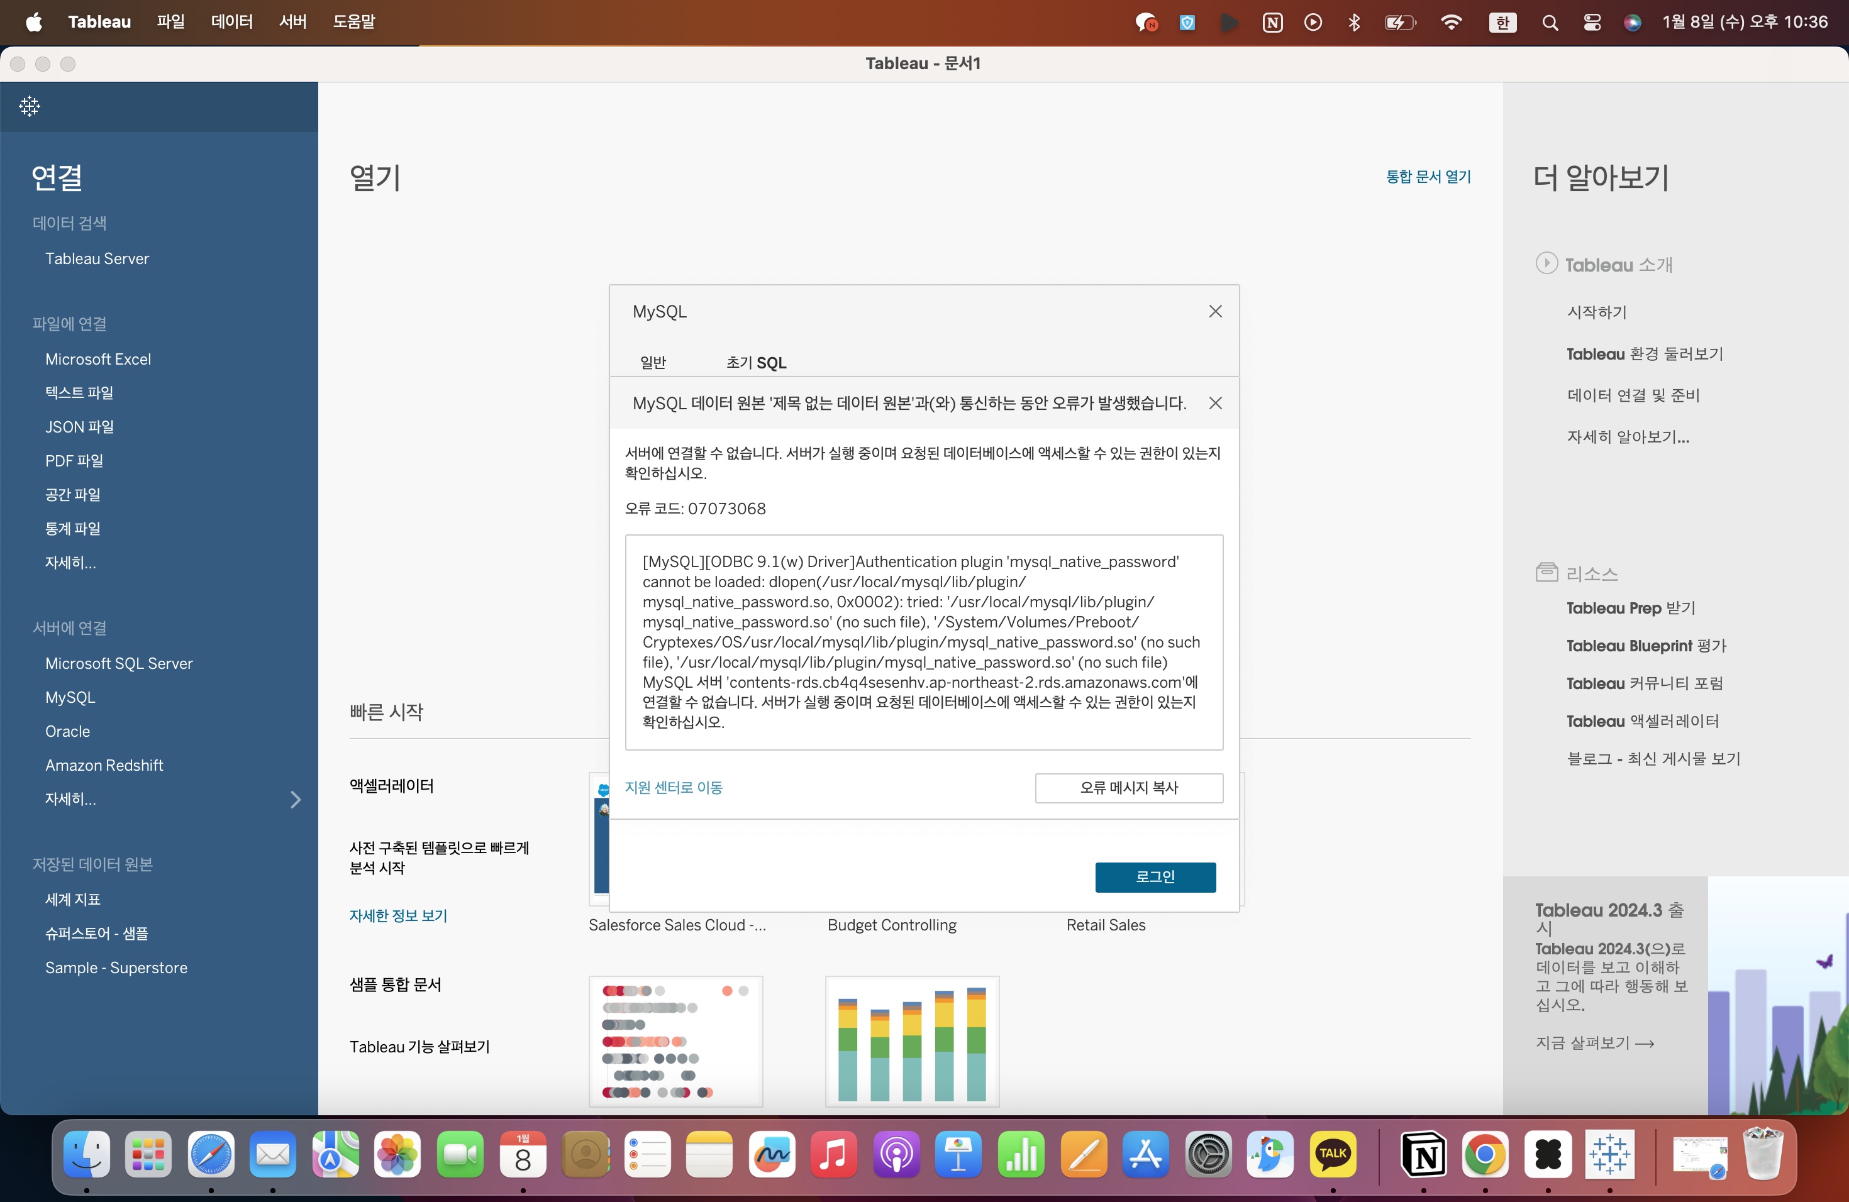Screen dimensions: 1849x1202
Task: Select the Amazon Redshift connector
Action: [104, 765]
